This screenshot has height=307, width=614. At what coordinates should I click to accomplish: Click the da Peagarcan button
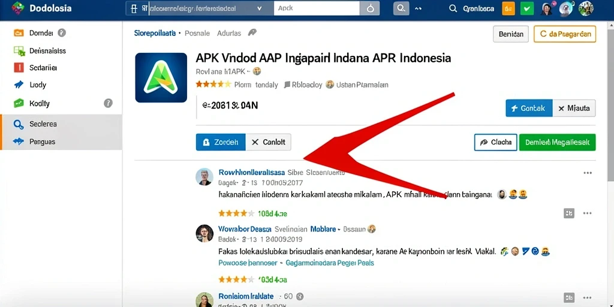point(565,34)
